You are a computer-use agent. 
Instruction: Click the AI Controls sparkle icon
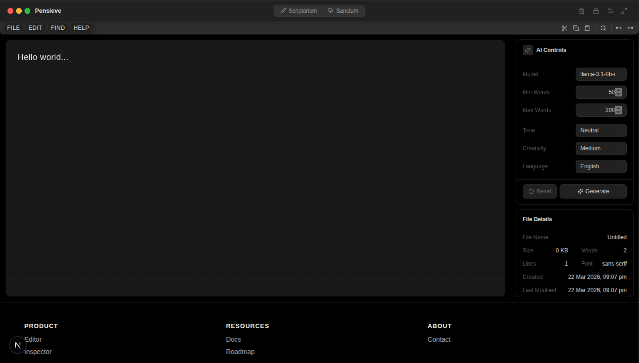528,50
